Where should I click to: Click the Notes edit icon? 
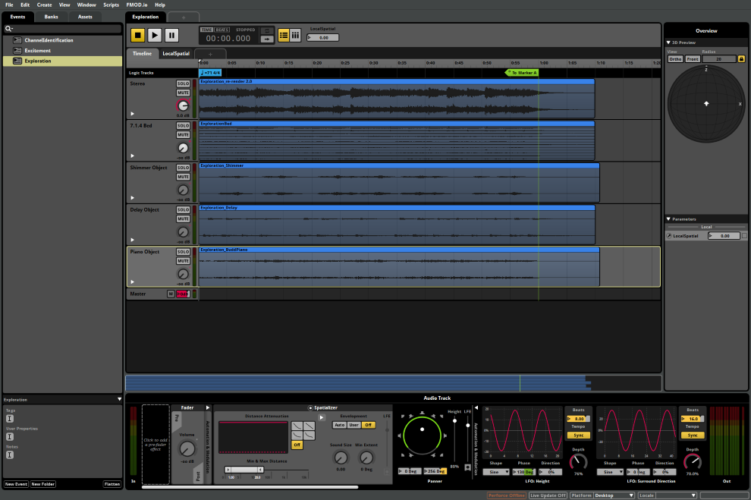tap(10, 455)
